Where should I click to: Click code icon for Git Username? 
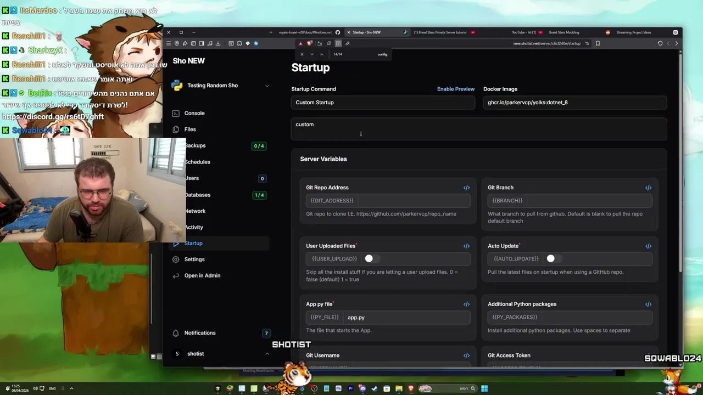coord(466,356)
